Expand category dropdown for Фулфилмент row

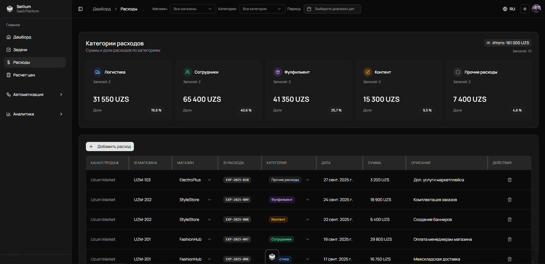[308, 200]
